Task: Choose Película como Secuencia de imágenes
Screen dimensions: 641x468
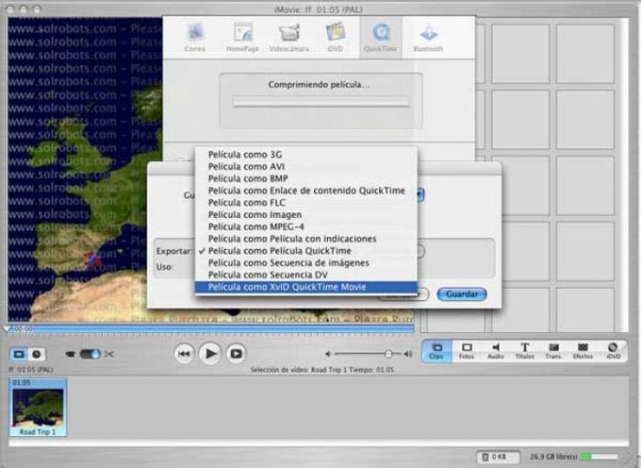Action: (305, 262)
